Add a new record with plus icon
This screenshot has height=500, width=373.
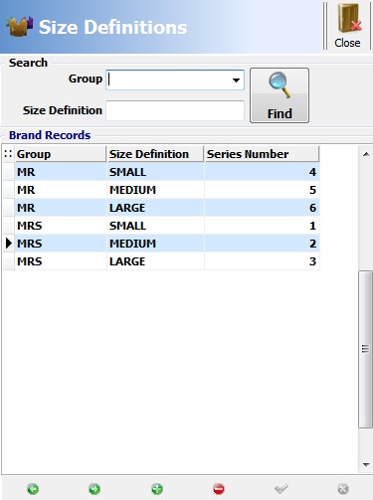(x=157, y=489)
